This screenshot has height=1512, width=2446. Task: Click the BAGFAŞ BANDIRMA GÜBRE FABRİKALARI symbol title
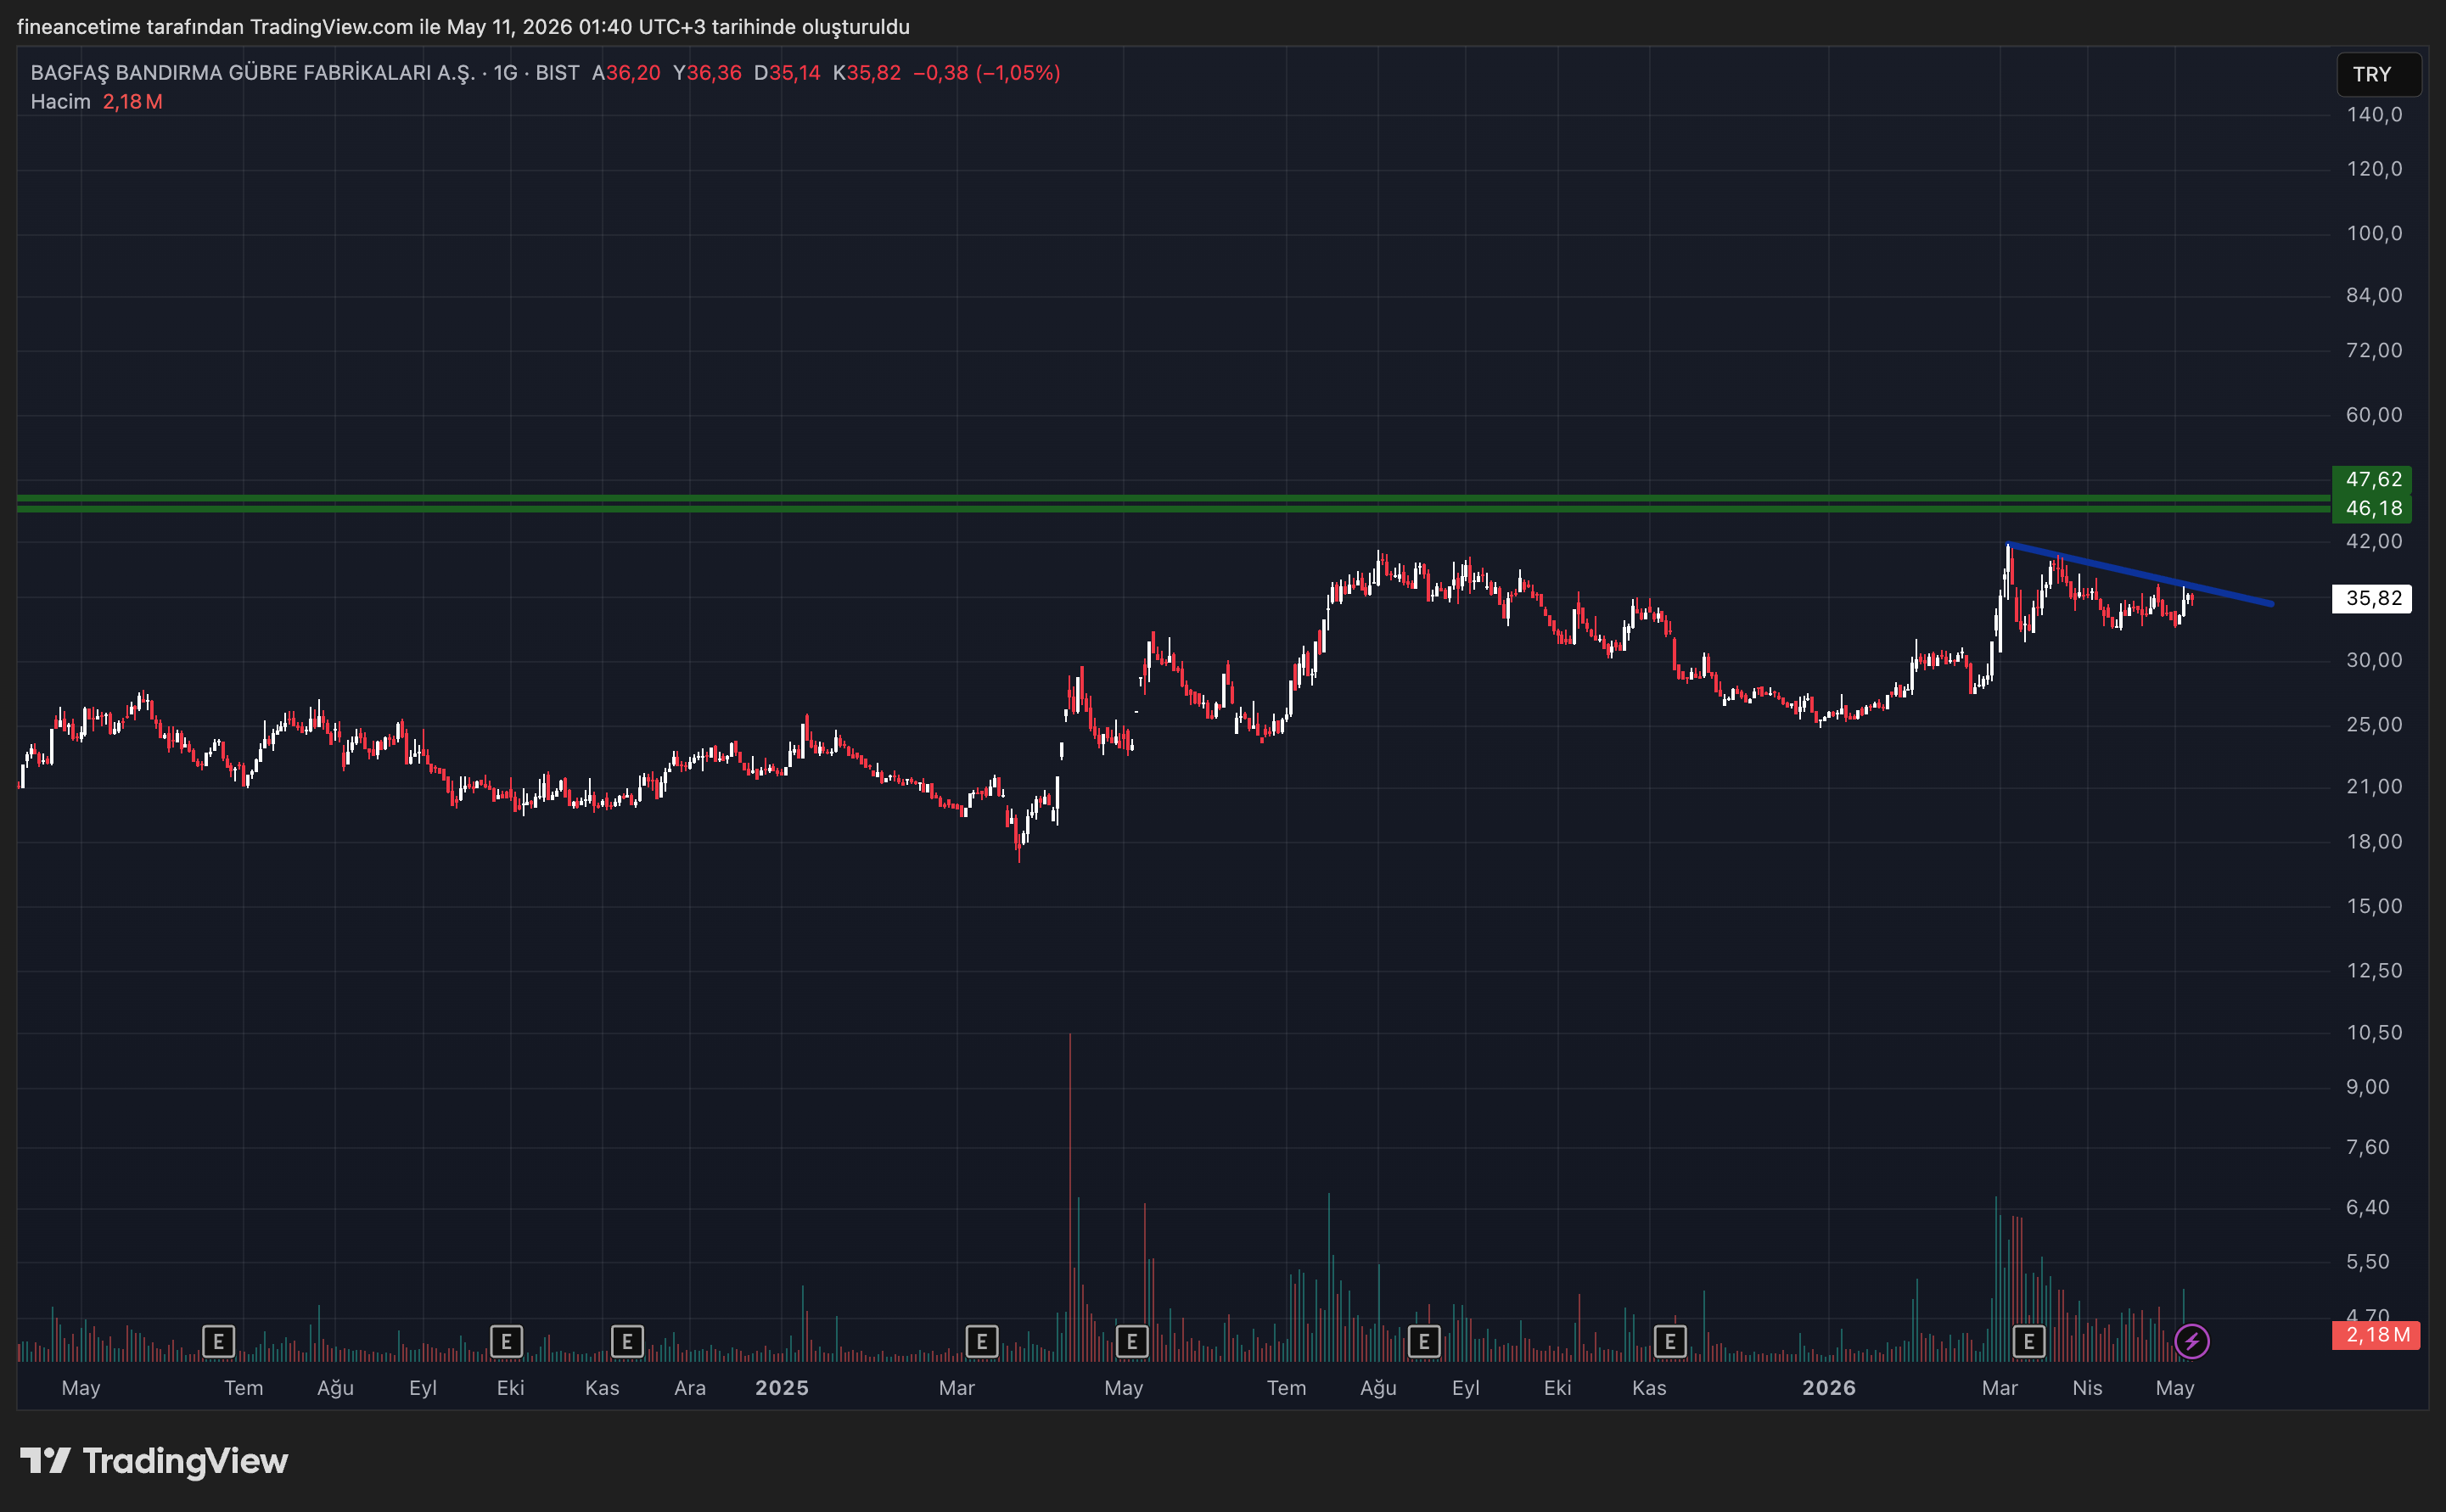click(253, 73)
